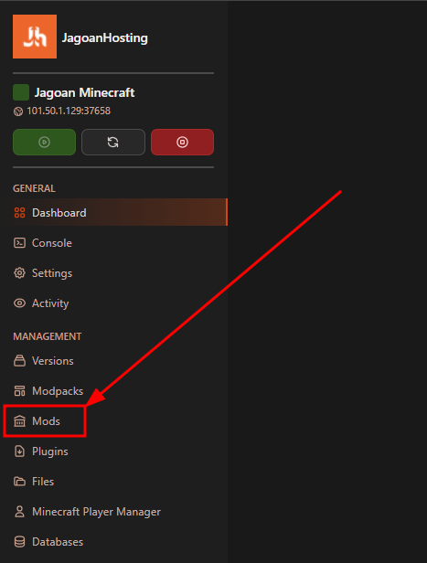
Task: Restart the server with refresh button
Action: 113,143
